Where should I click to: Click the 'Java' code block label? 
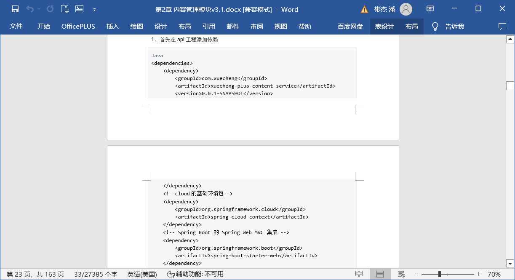(x=157, y=56)
